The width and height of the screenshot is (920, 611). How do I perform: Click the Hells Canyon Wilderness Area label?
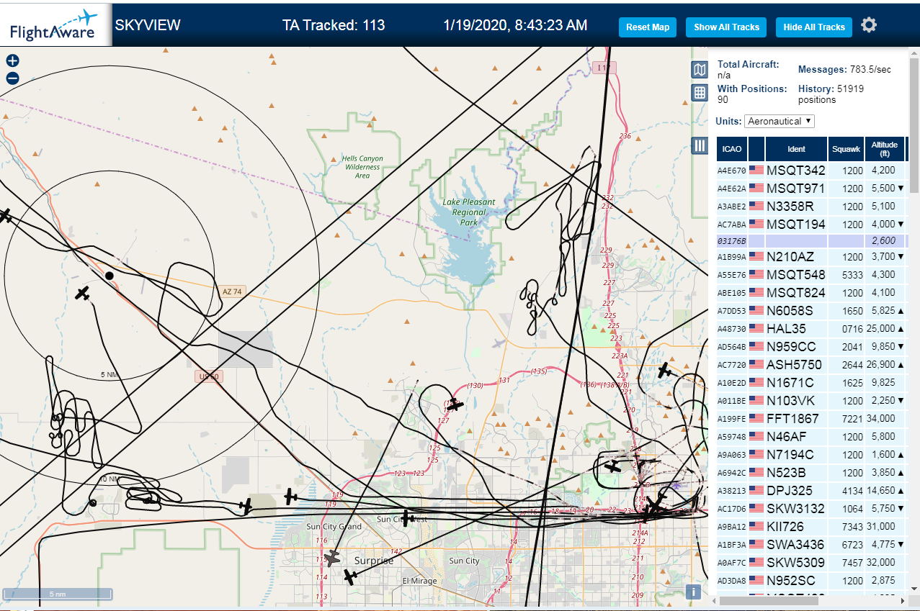coord(362,167)
